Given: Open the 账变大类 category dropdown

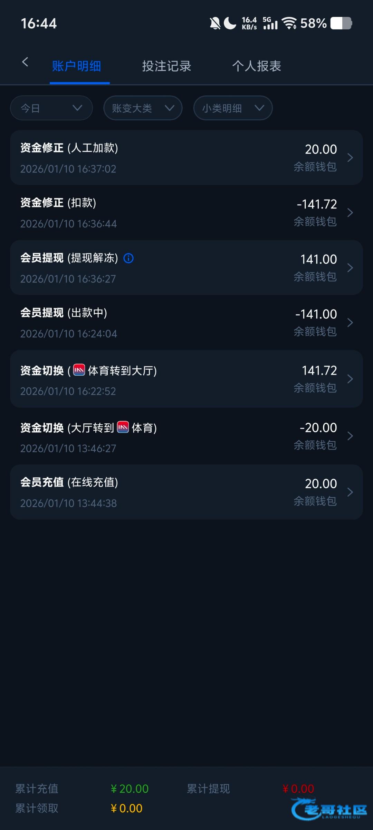Looking at the screenshot, I should click(143, 108).
